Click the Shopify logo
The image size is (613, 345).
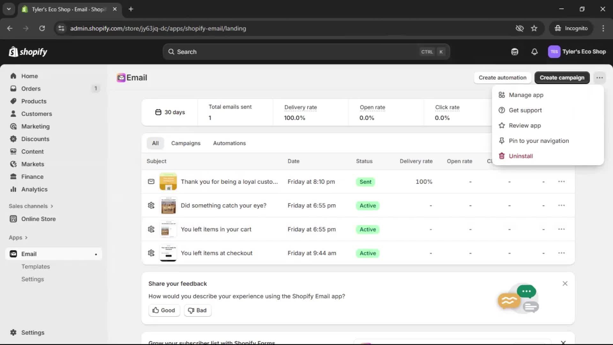click(x=28, y=52)
